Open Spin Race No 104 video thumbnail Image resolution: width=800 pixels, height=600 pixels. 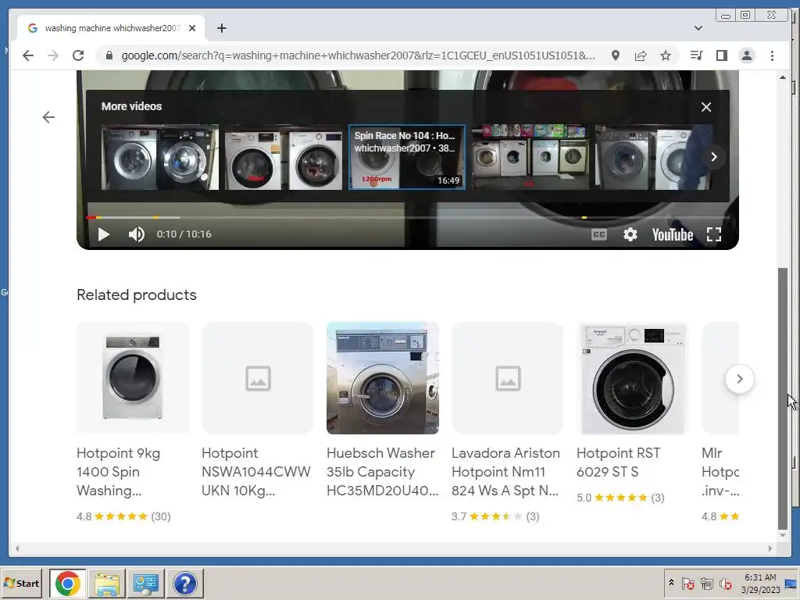406,157
